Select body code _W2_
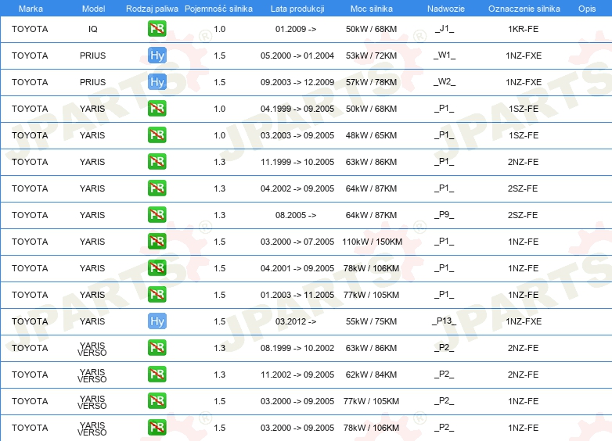This screenshot has width=612, height=441. (445, 82)
